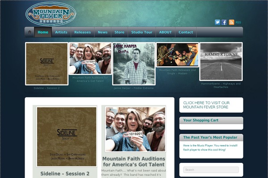Click the Jamie Harper Old Pal thumbnail
The image size is (268, 178).
coord(134,64)
